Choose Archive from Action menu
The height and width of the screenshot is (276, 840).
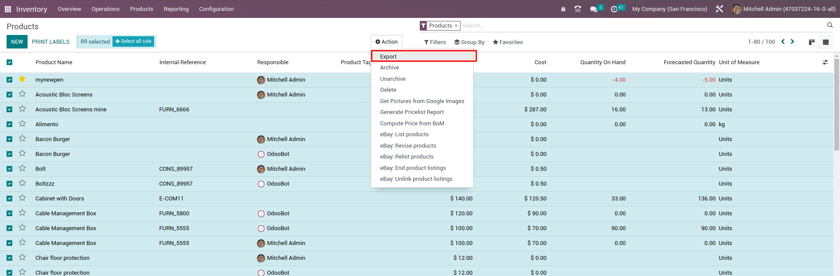coord(422,68)
